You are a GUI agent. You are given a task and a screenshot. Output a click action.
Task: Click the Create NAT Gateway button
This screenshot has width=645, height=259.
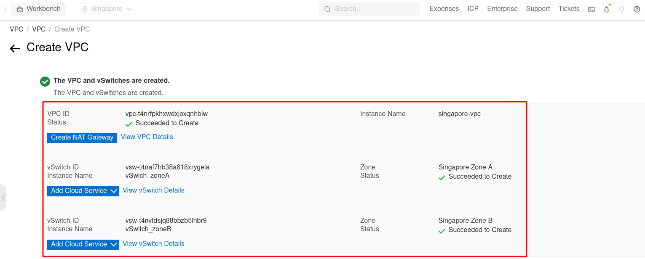pos(82,137)
